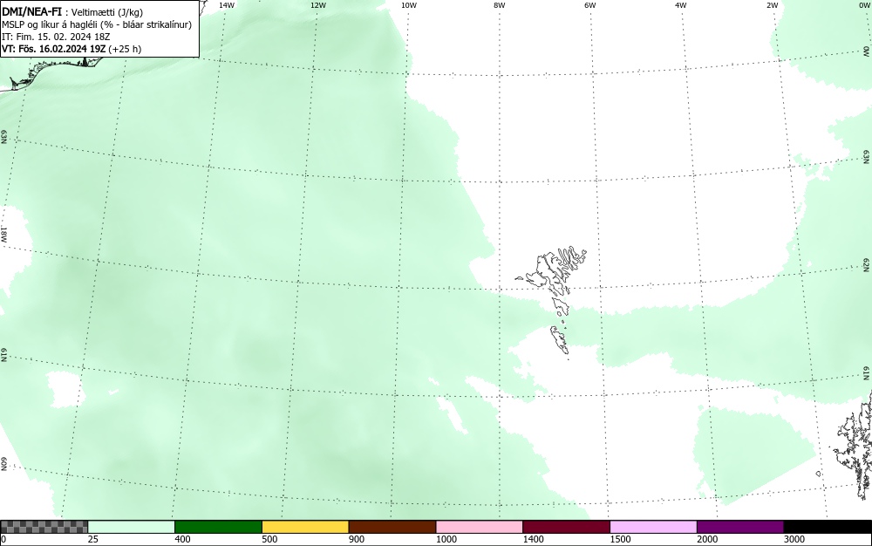Click the Iceland coastline outline
Screen dimensions: 872x546
click(53, 73)
